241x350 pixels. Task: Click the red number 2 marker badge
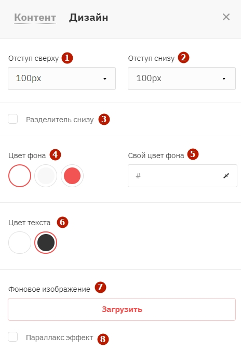coord(183,58)
